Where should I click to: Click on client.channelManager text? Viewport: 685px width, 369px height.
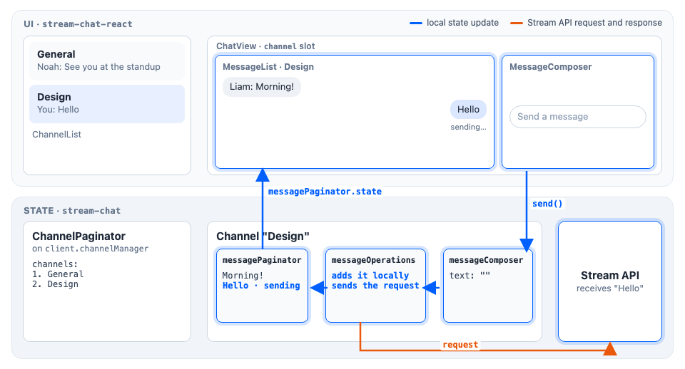click(91, 249)
